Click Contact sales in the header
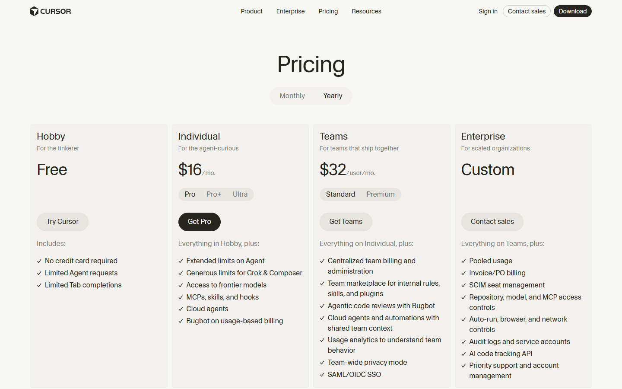This screenshot has height=389, width=622. point(527,11)
